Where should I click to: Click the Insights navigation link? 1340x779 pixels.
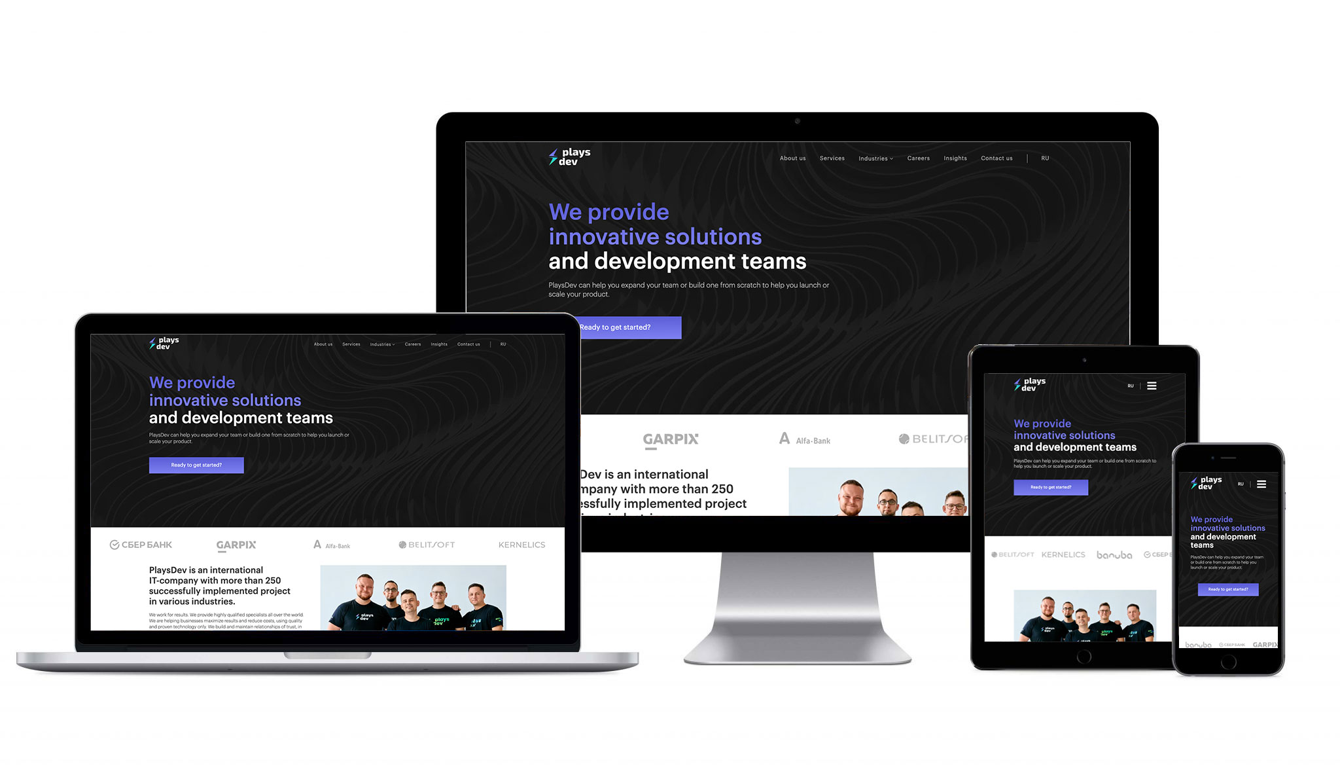tap(955, 158)
